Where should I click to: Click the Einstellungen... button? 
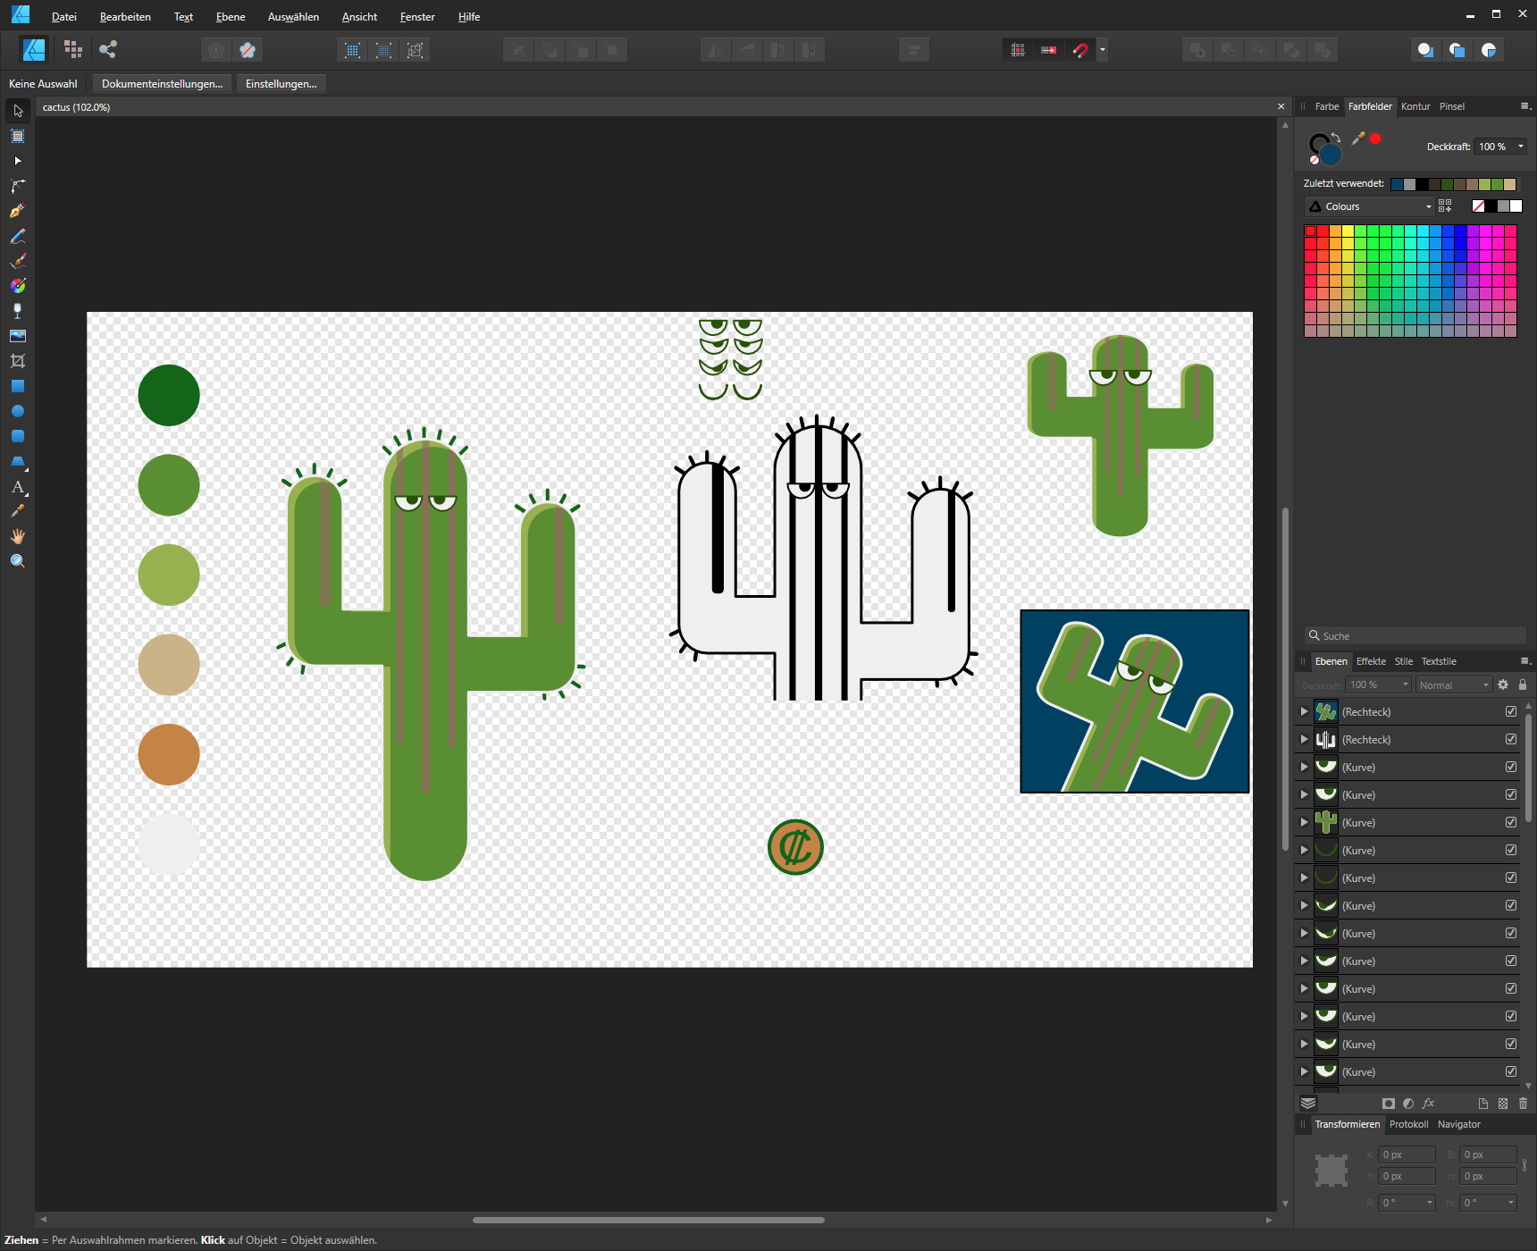[x=281, y=84]
